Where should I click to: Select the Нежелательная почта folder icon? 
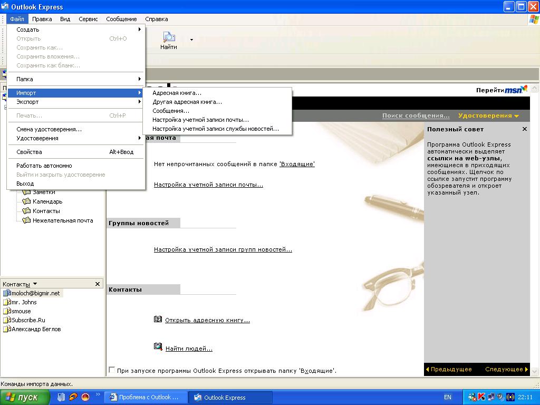tap(26, 220)
